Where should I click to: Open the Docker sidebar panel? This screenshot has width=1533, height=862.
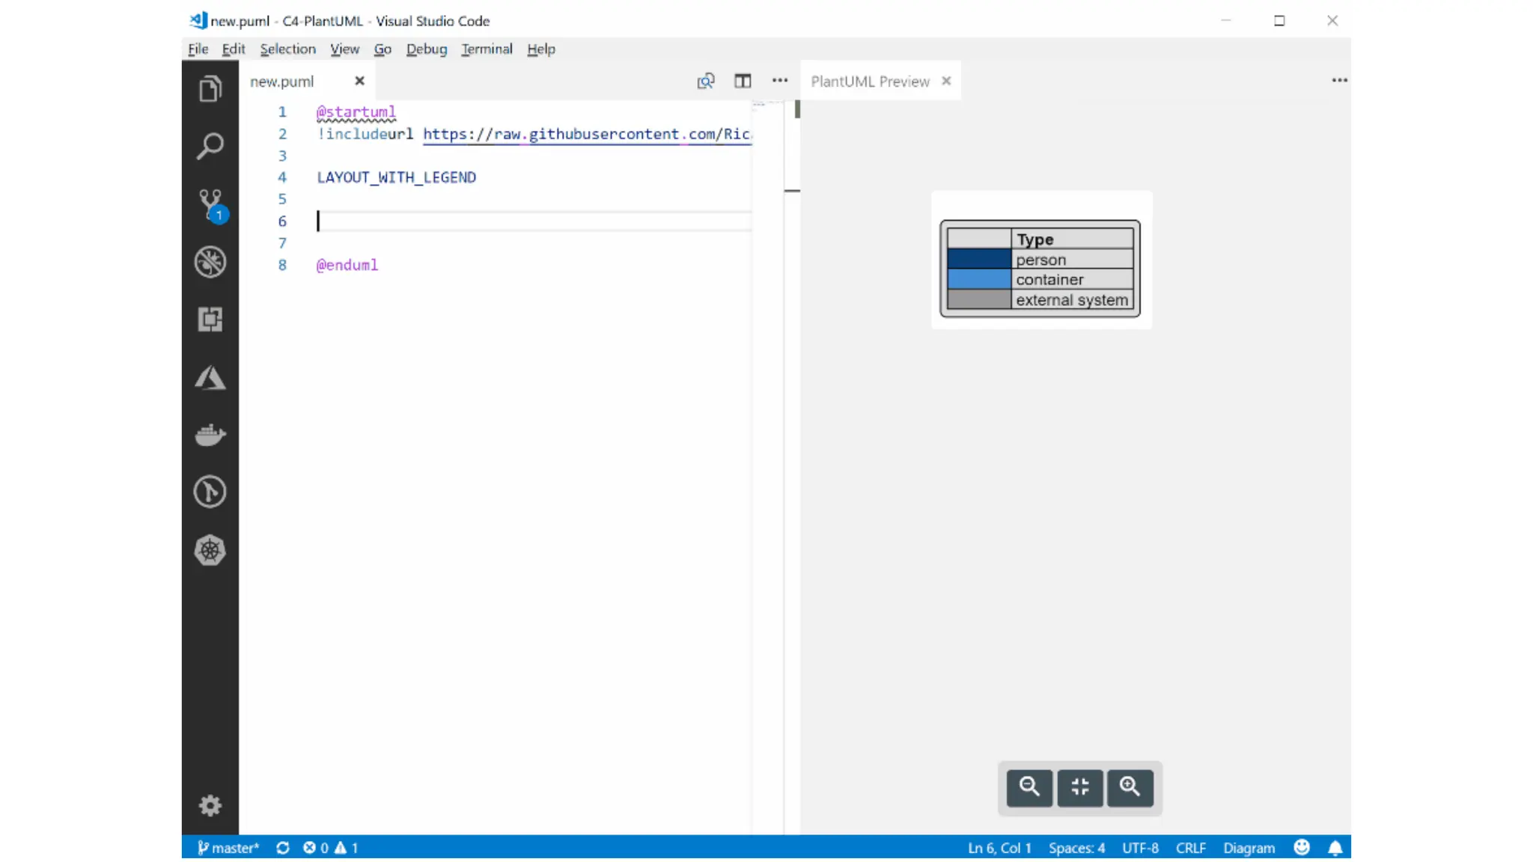coord(210,435)
